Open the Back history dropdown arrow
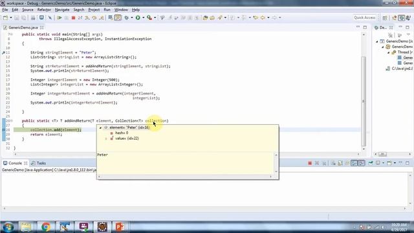 pyautogui.click(x=268, y=17)
